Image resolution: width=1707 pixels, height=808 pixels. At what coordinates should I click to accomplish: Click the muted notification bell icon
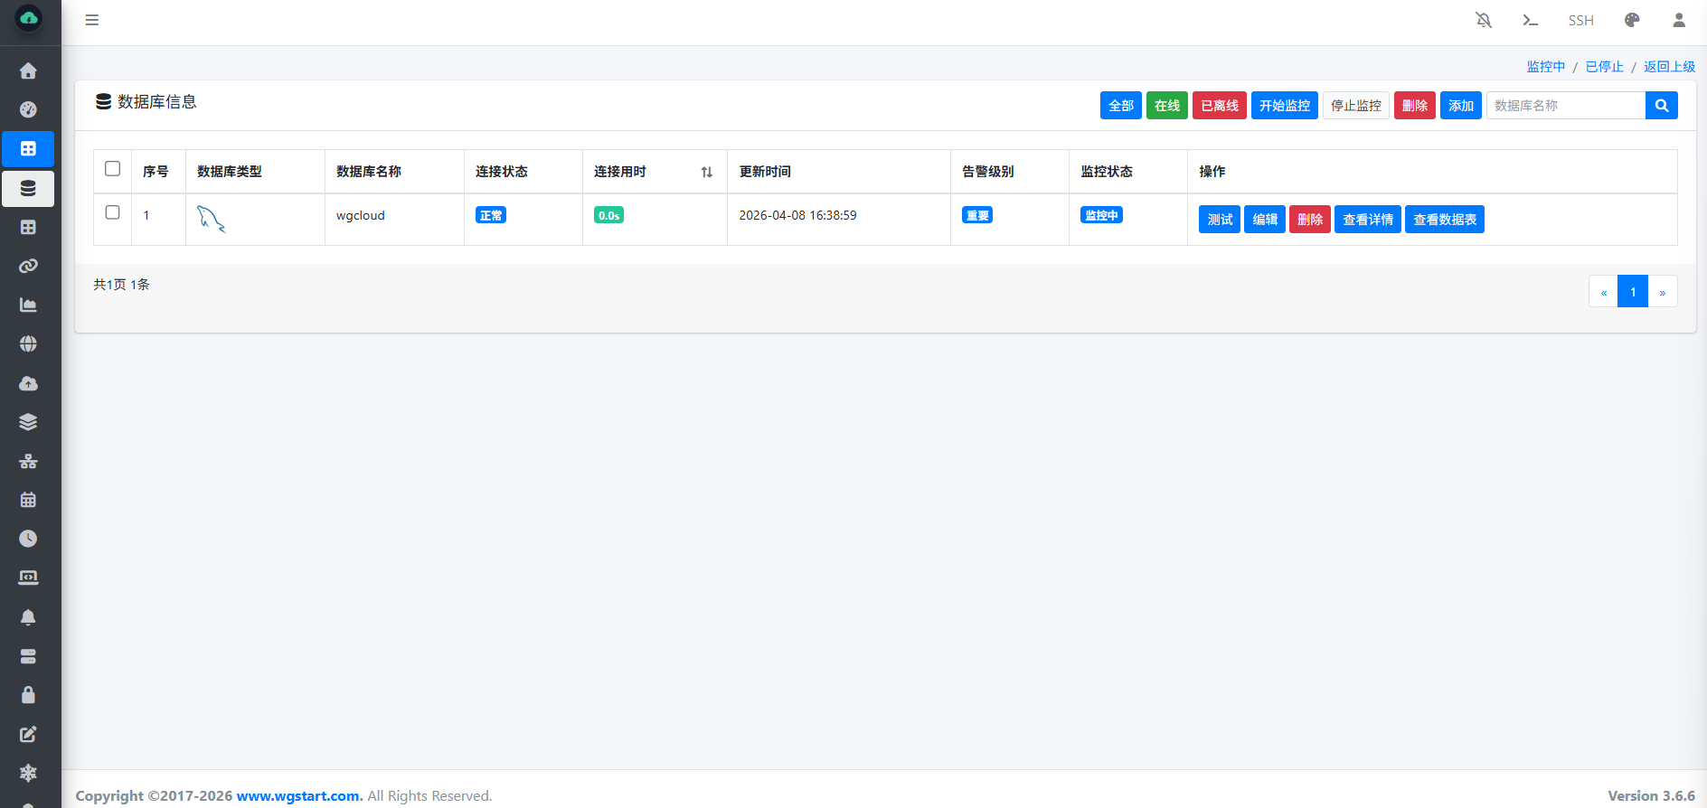click(1484, 20)
